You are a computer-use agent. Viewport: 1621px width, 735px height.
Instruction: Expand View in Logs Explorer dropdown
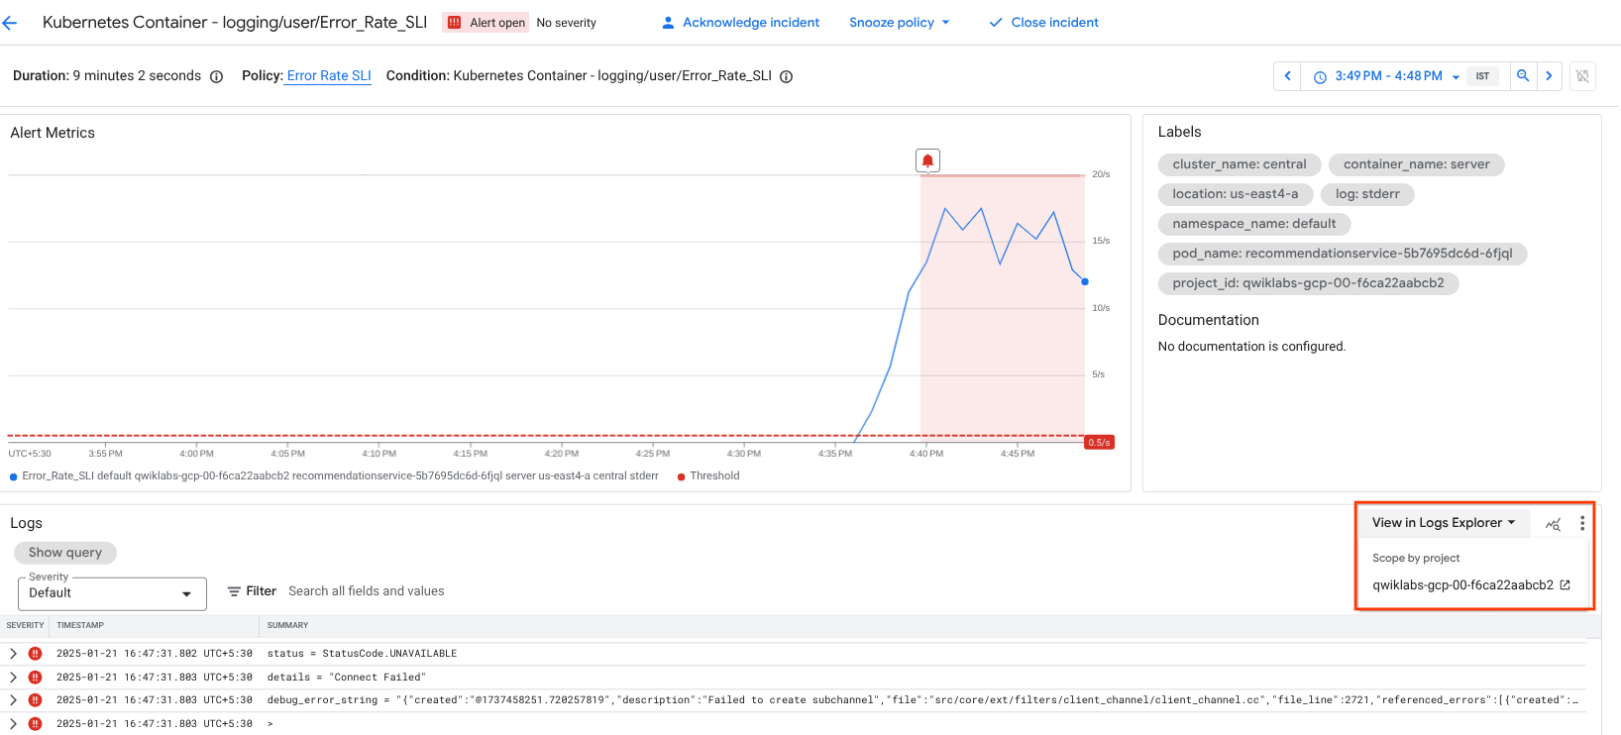[x=1444, y=523]
